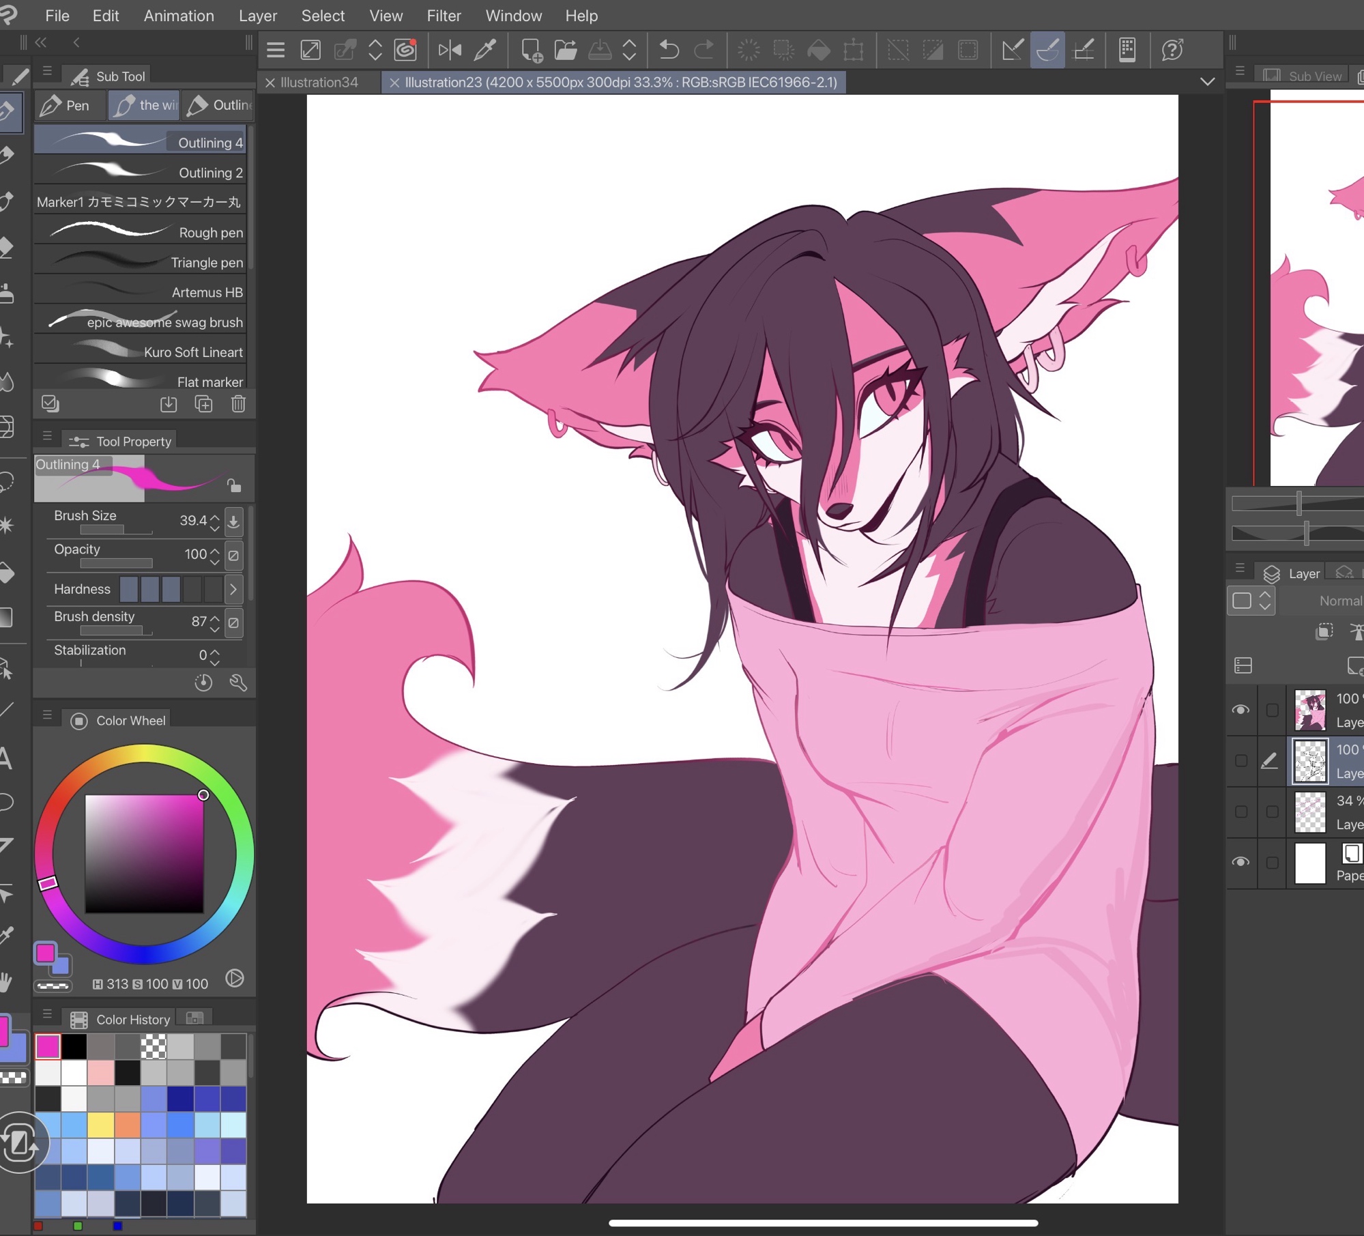Screen dimensions: 1364x1236
Task: Toggle visibility of the top layer
Action: coord(1240,710)
